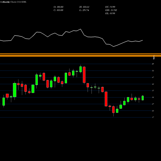Click the 47 price axis label
161x161 pixels.
[x=153, y=77]
